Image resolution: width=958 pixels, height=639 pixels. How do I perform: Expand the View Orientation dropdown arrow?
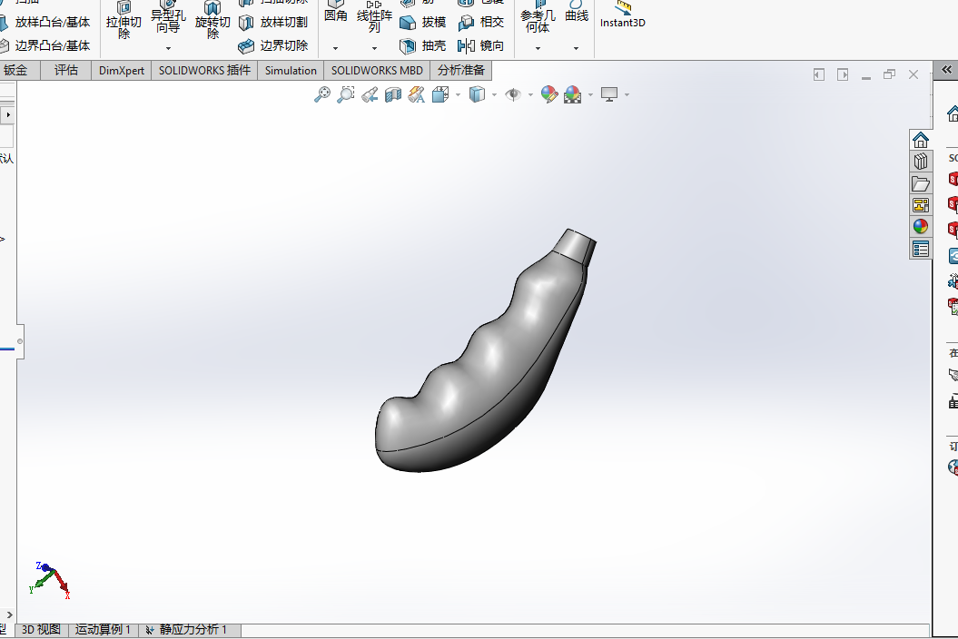coord(459,94)
